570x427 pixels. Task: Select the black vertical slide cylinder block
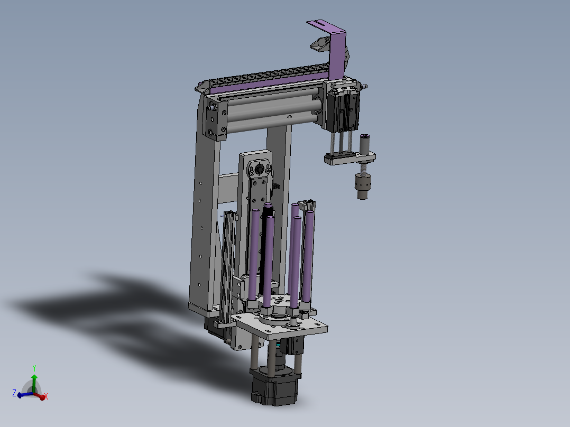pyautogui.click(x=342, y=110)
